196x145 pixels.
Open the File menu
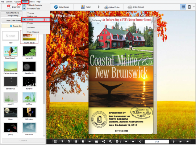point(3,1)
